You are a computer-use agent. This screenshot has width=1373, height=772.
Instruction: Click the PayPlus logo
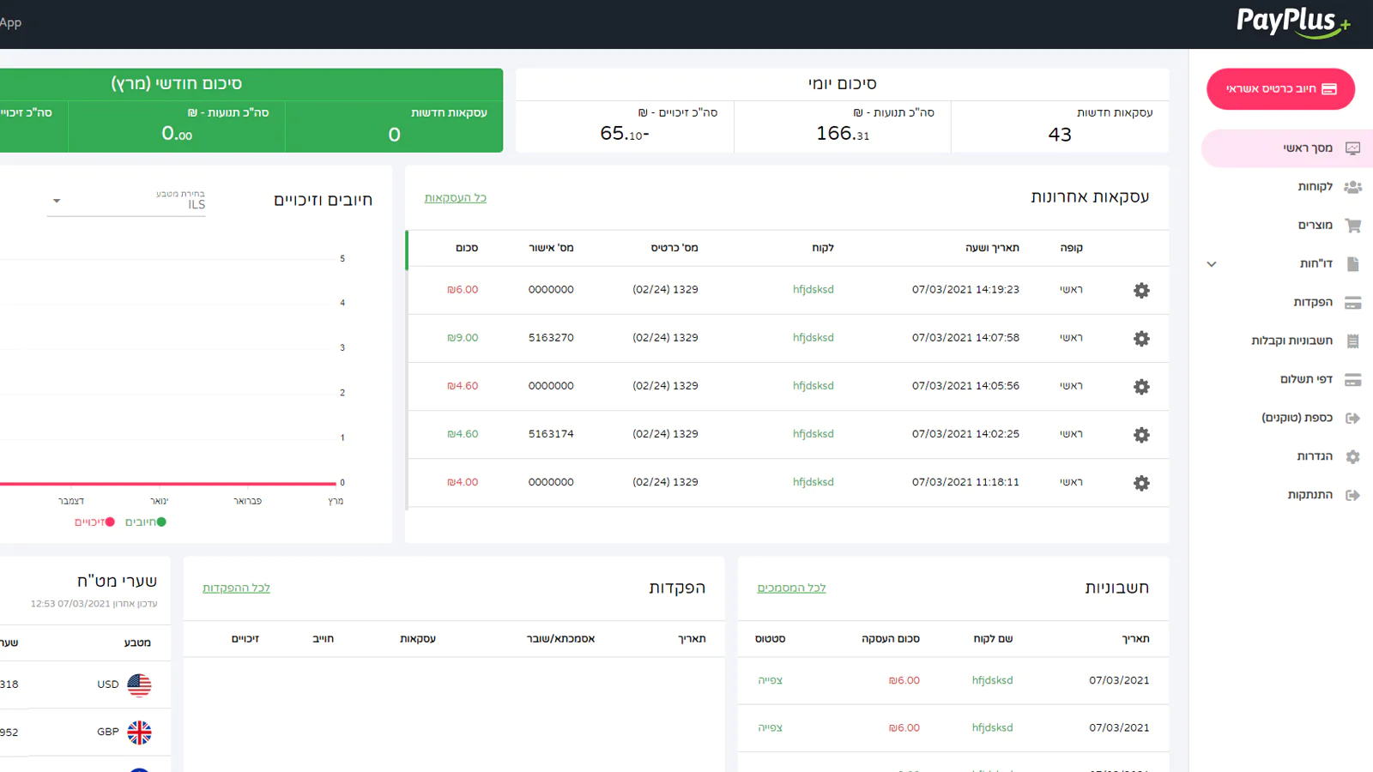pos(1291,22)
